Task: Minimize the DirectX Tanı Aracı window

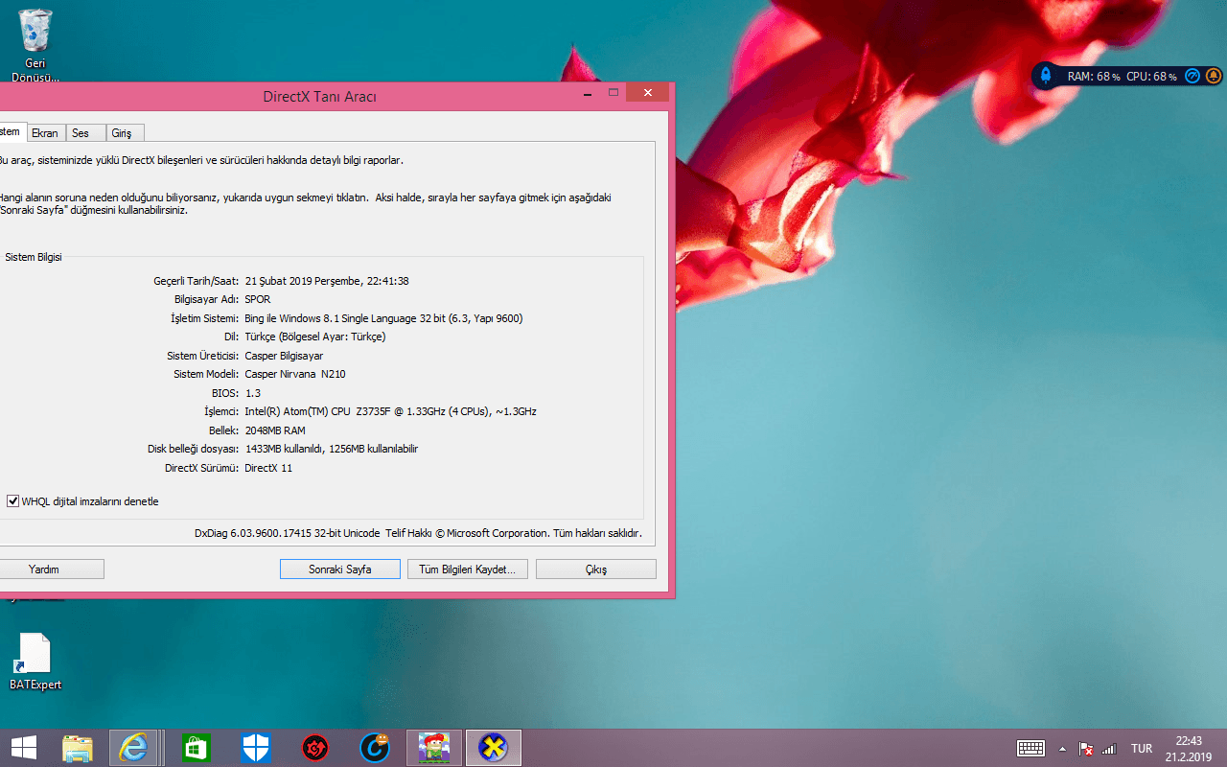Action: (586, 93)
